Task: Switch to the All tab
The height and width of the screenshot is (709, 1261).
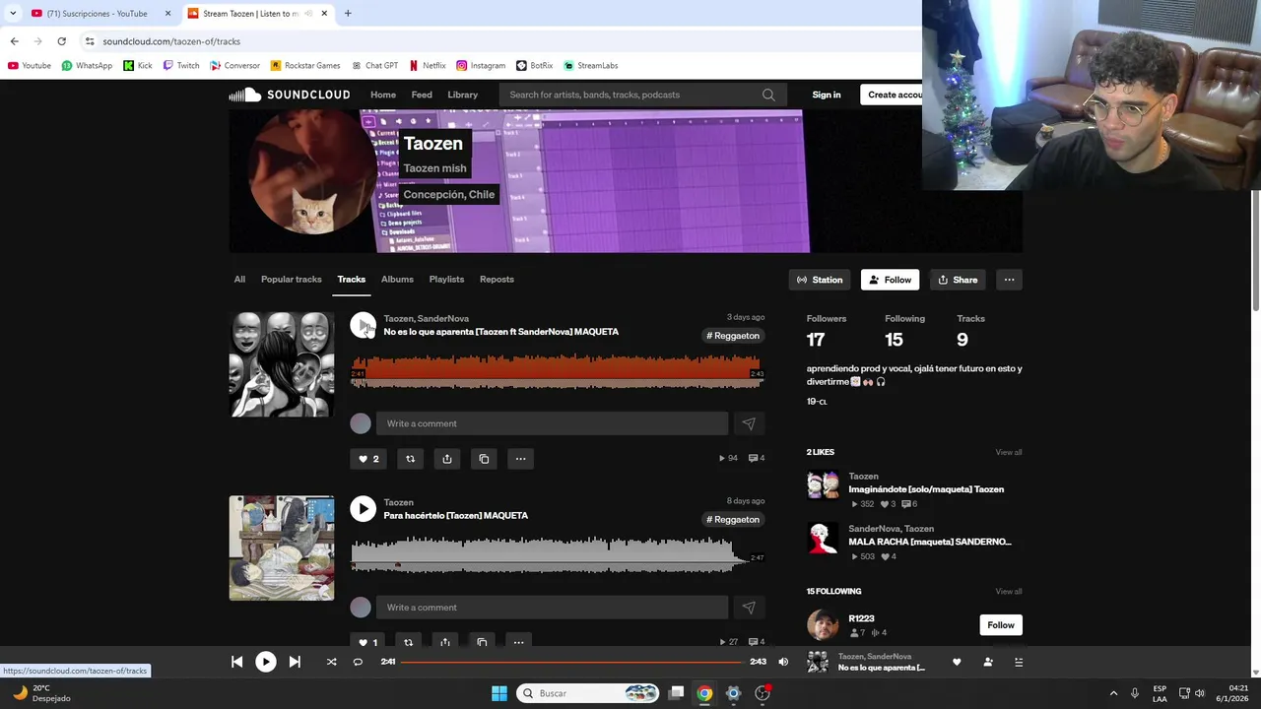Action: pyautogui.click(x=239, y=280)
